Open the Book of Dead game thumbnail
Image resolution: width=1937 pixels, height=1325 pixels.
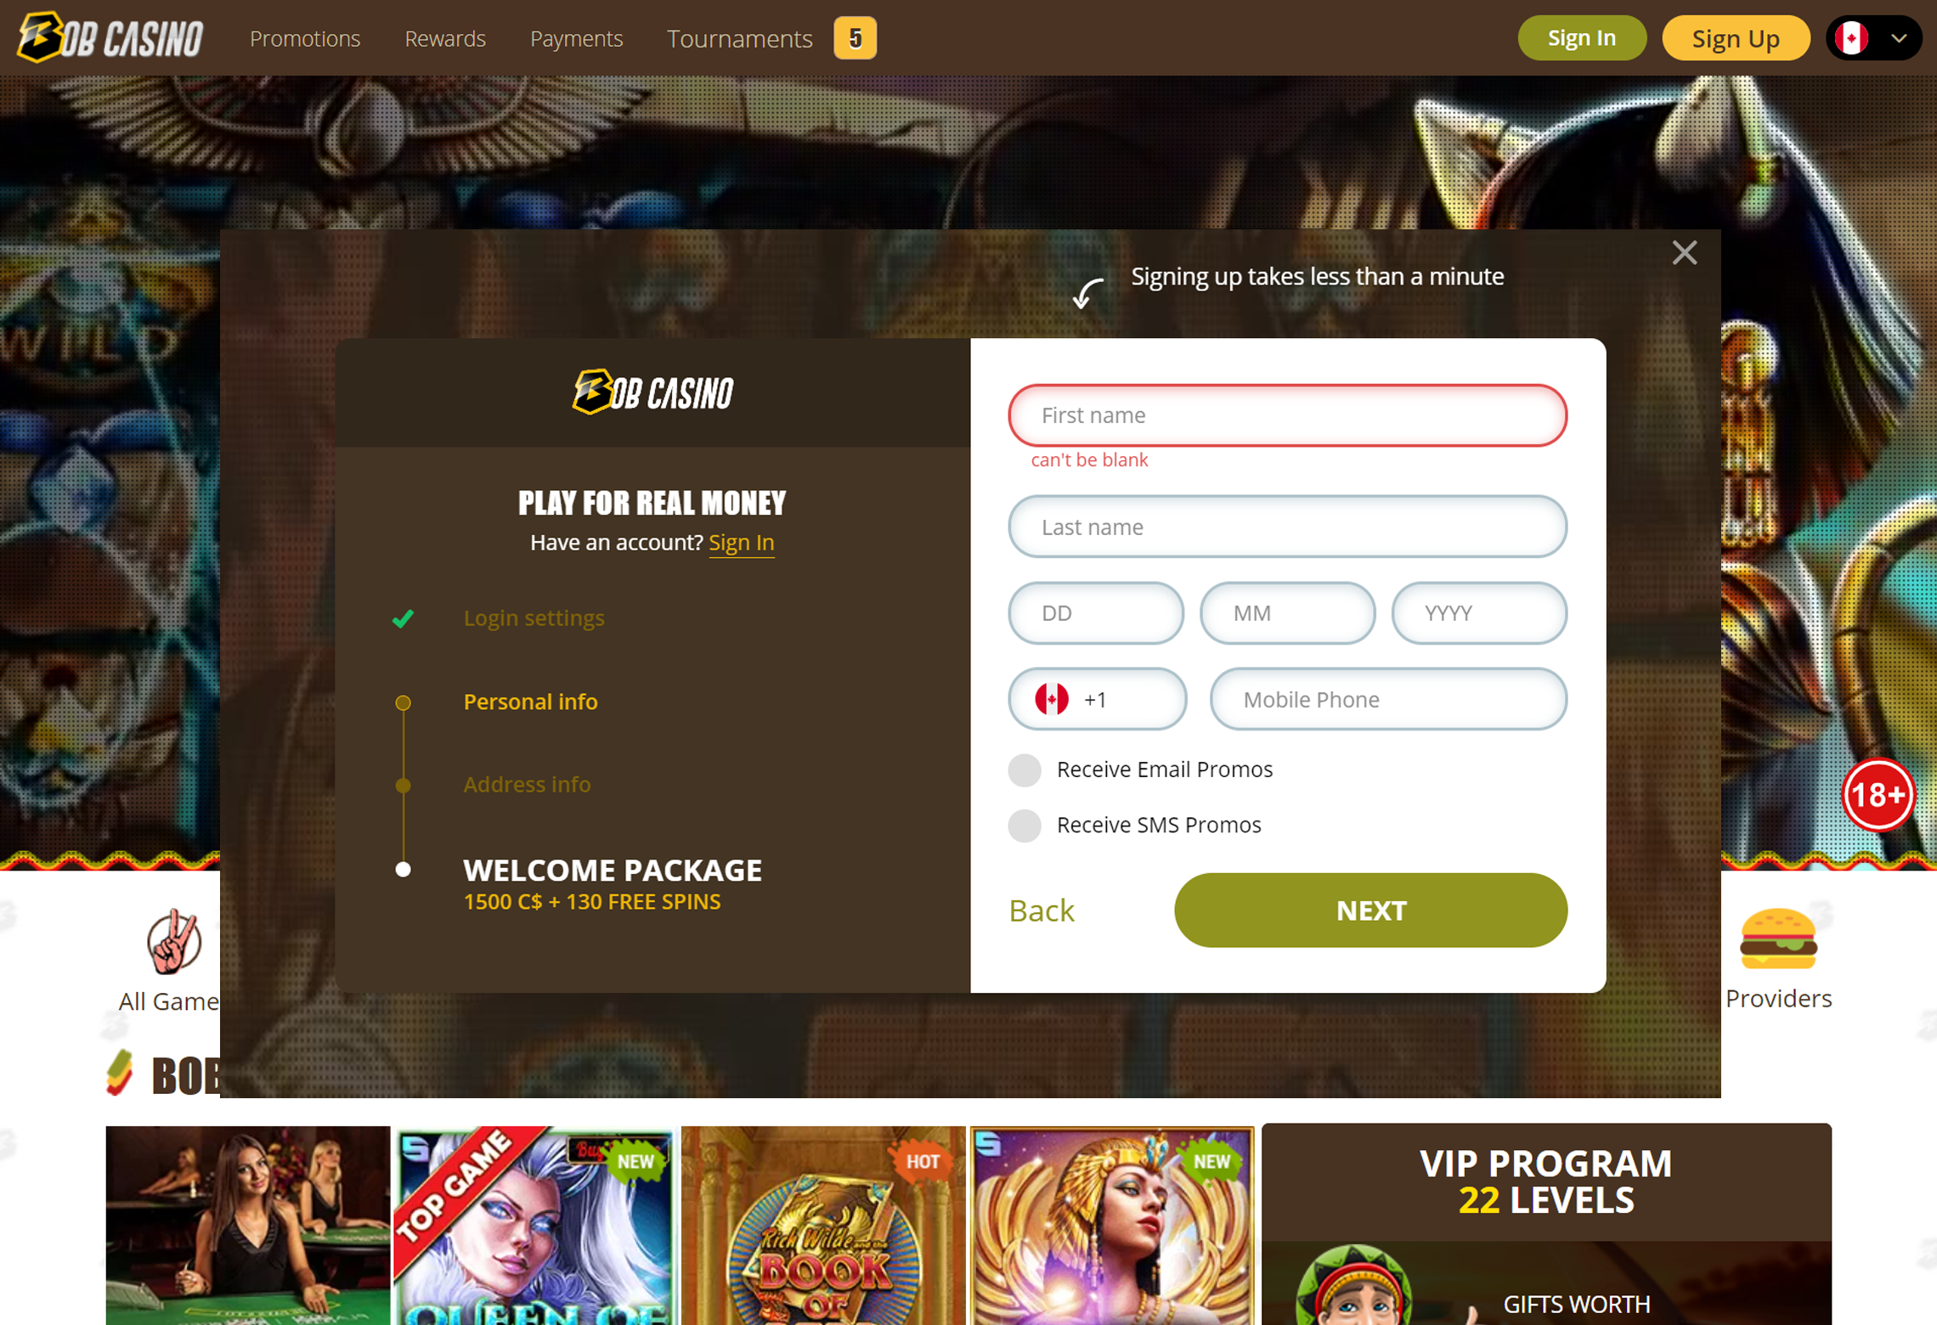point(823,1225)
